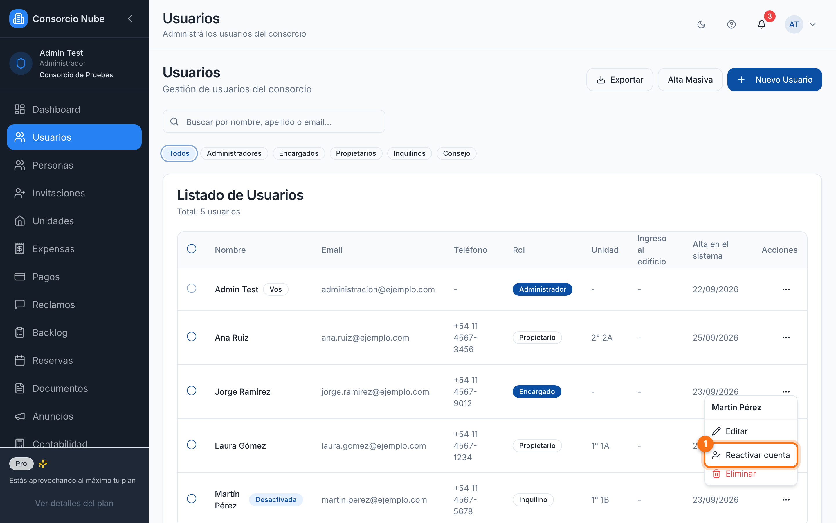Filter users by Propietarios

[356, 154]
